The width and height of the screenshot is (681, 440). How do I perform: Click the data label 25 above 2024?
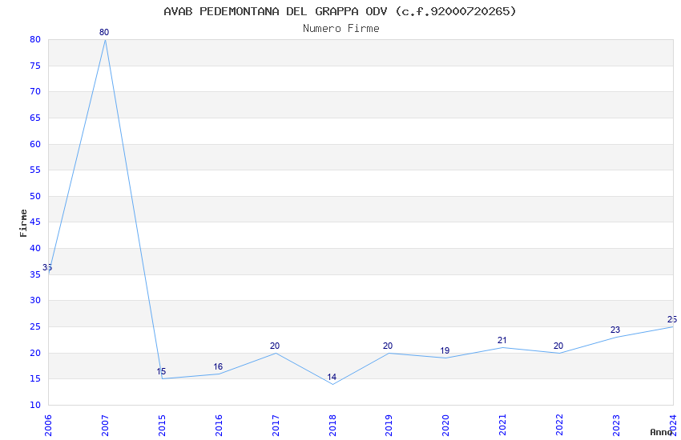tap(672, 319)
